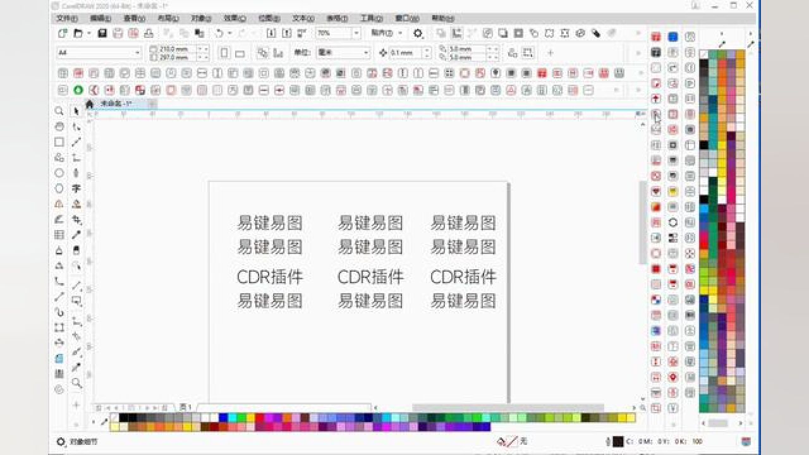
Task: Open the 帮助 (Help) menu
Action: coord(442,18)
